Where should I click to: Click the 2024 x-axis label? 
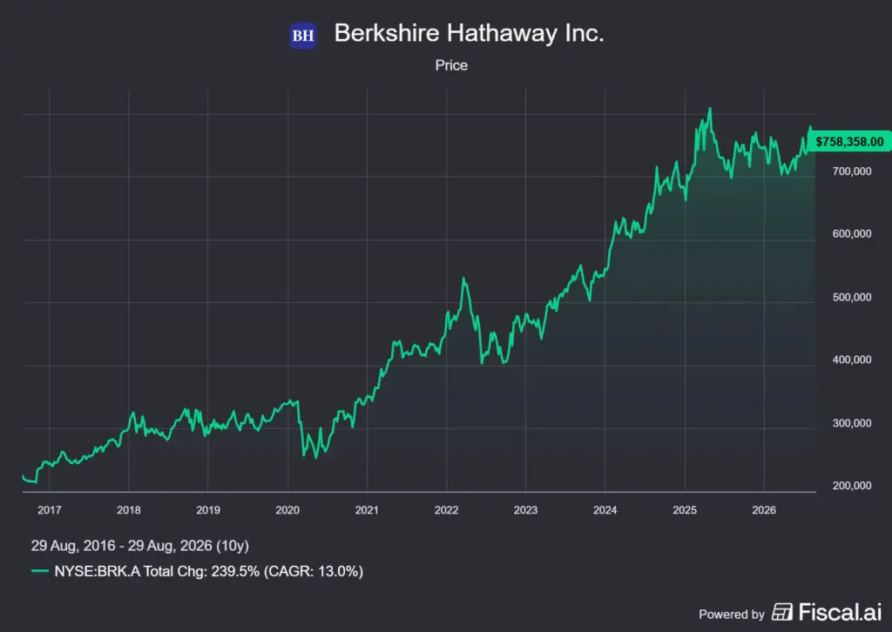pyautogui.click(x=605, y=510)
